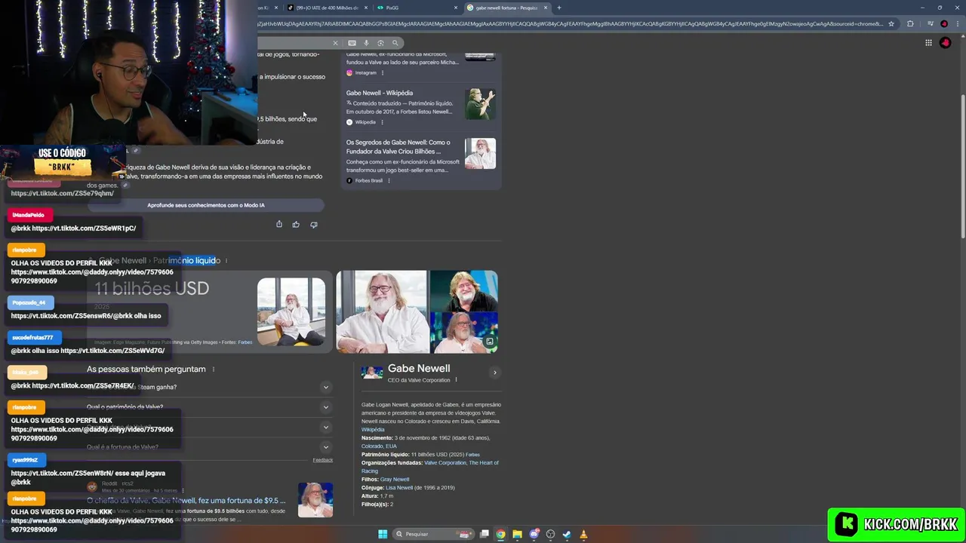This screenshot has width=966, height=543.
Task: Open the Forbes Brasil result thumbnail
Action: [480, 154]
